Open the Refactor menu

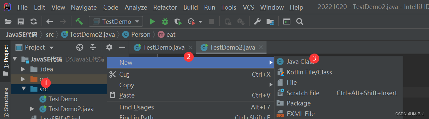pyautogui.click(x=165, y=7)
